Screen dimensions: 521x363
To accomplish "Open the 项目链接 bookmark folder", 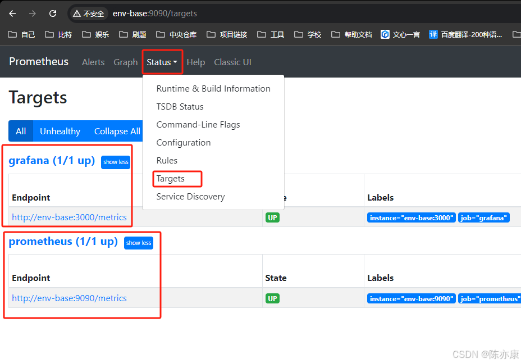I will click(x=227, y=35).
